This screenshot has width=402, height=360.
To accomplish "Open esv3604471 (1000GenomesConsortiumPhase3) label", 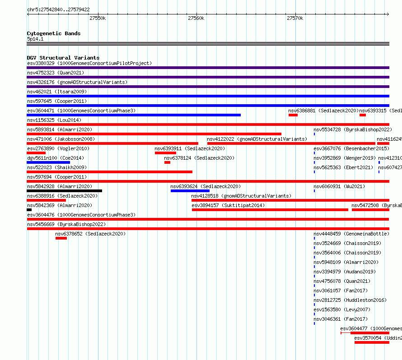I will (x=81, y=111).
